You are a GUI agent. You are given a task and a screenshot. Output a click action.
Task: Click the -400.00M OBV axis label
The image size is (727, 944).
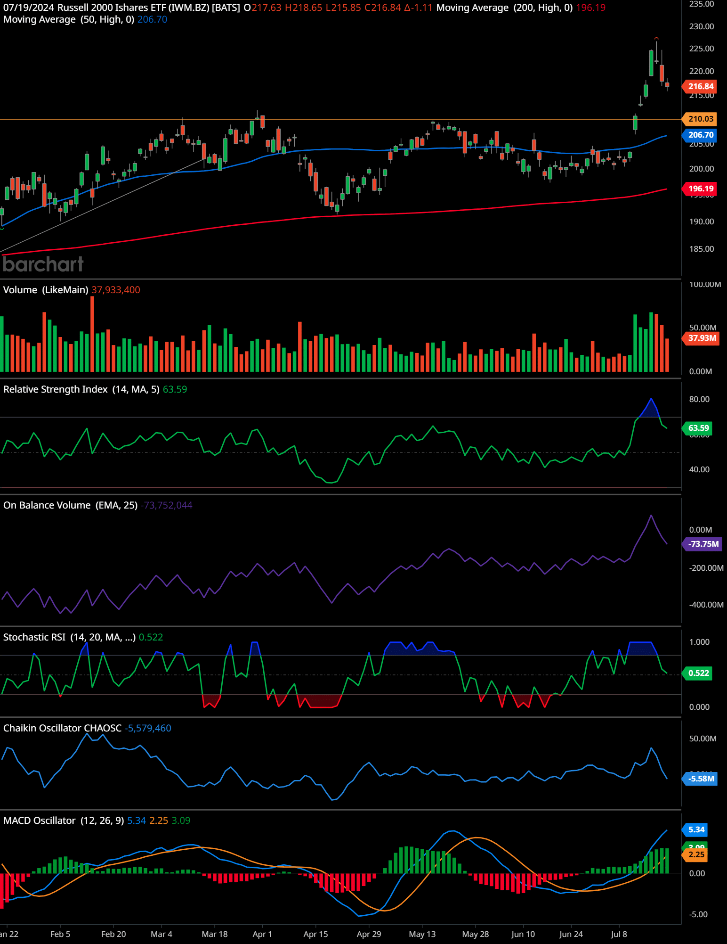pyautogui.click(x=706, y=605)
